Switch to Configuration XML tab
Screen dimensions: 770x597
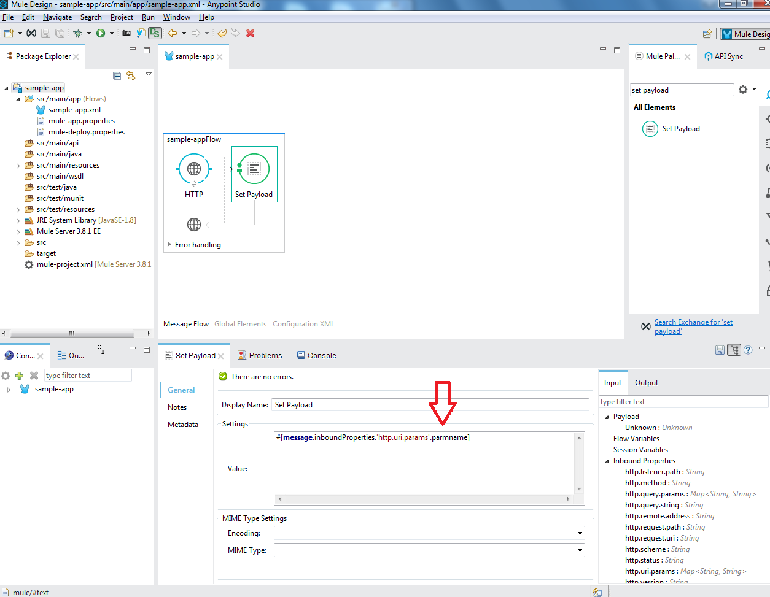click(303, 324)
